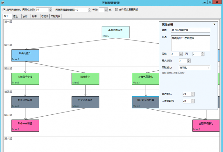The width and height of the screenshot is (223, 152).
Task: Decrease 列 value using down arrow
Action: 203,55
